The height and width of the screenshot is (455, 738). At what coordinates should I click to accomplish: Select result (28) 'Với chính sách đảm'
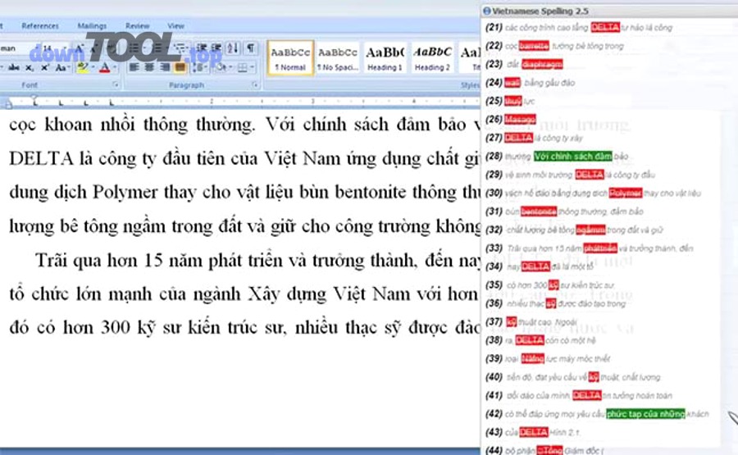pyautogui.click(x=573, y=157)
